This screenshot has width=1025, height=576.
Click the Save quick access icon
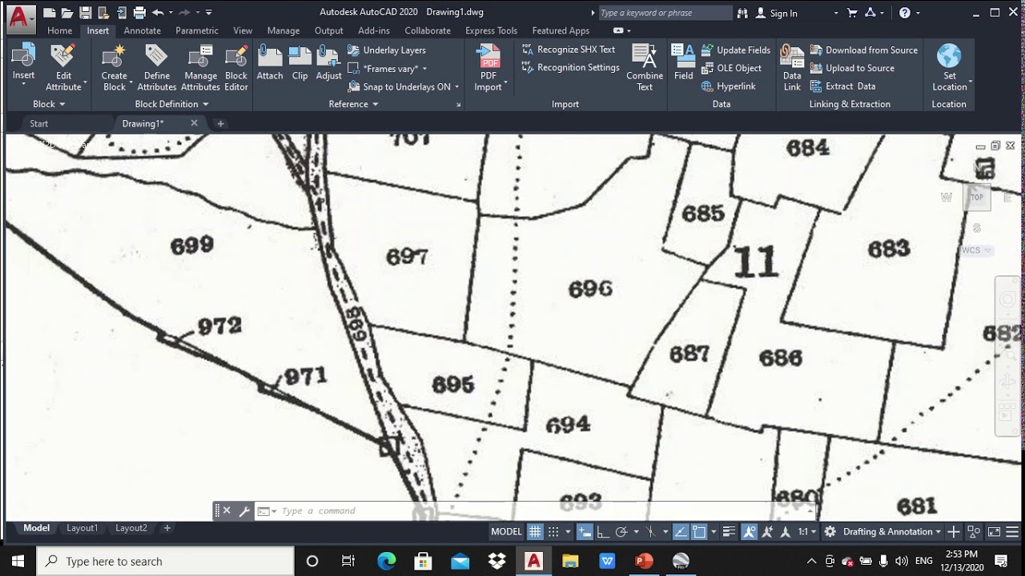click(85, 13)
